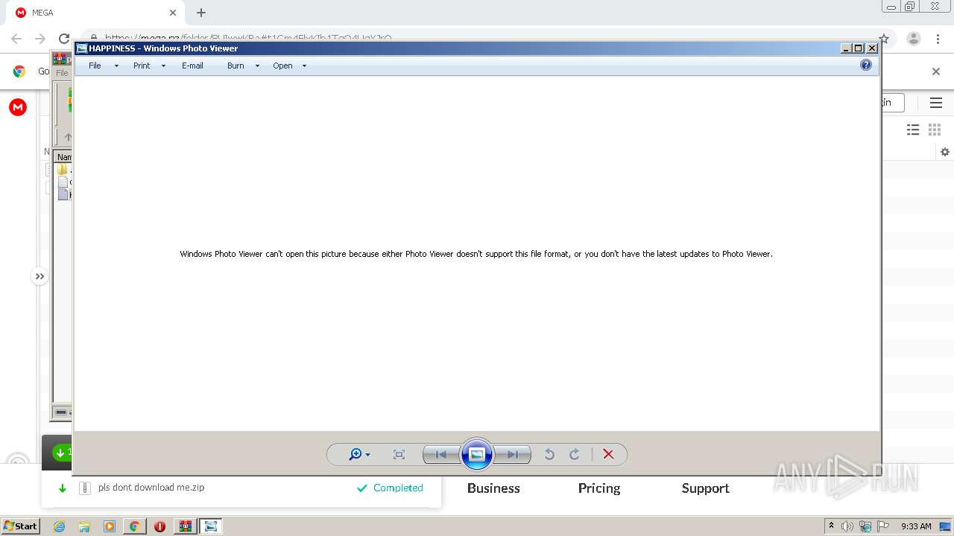Expand the File dropdown arrow

tap(116, 66)
